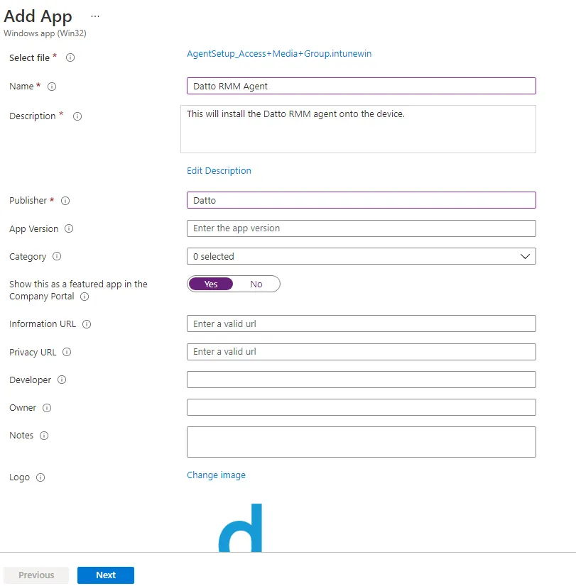Click the info icon beside Name
This screenshot has height=586, width=576.
pos(52,87)
